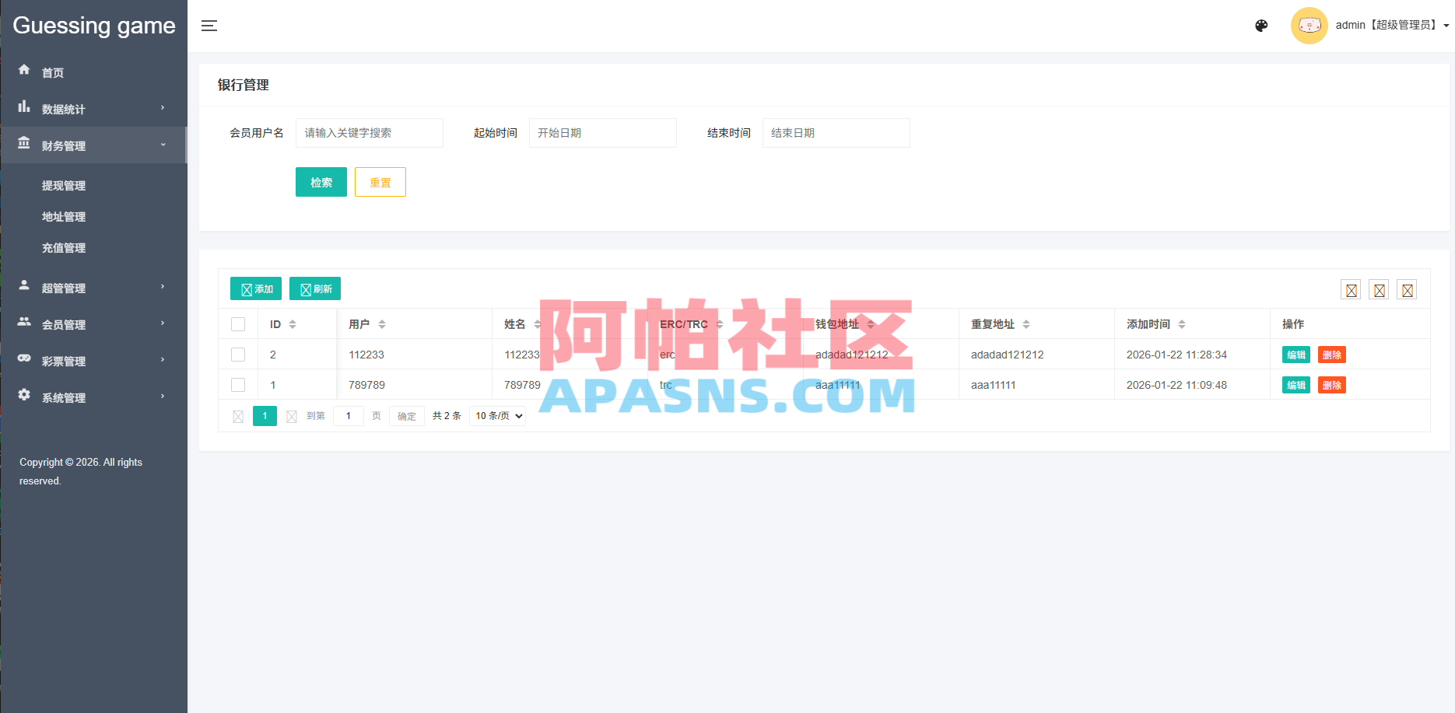The image size is (1455, 713).
Task: Focus the jump-to-page number input
Action: pos(349,416)
